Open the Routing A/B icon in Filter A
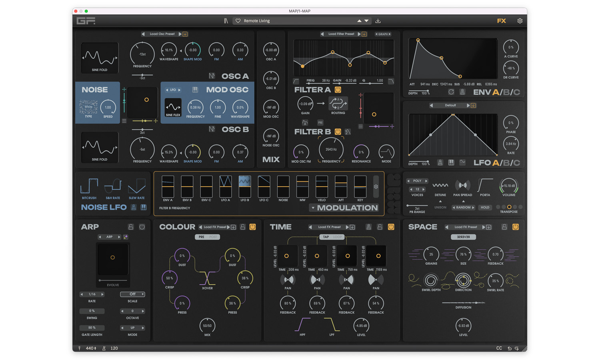The width and height of the screenshot is (600, 360). (x=338, y=104)
